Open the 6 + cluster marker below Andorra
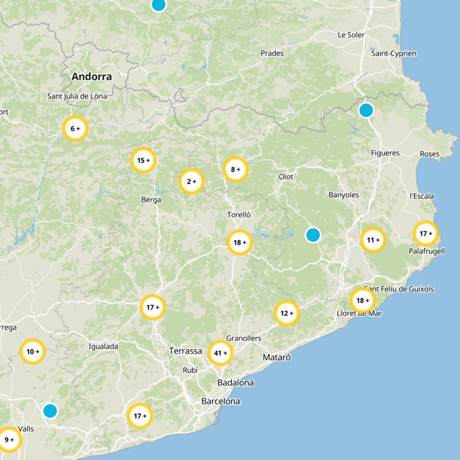 click(x=75, y=128)
